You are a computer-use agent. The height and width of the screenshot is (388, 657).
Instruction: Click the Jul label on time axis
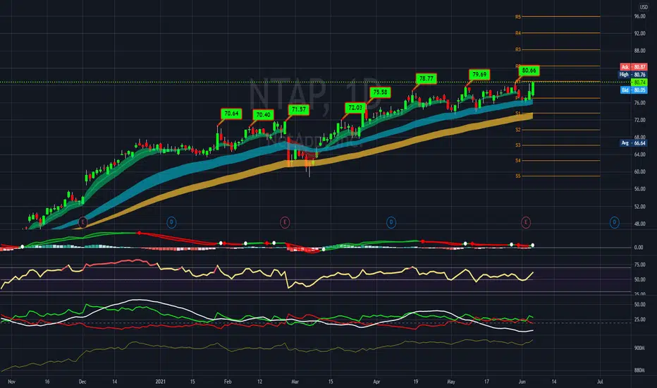[600, 382]
